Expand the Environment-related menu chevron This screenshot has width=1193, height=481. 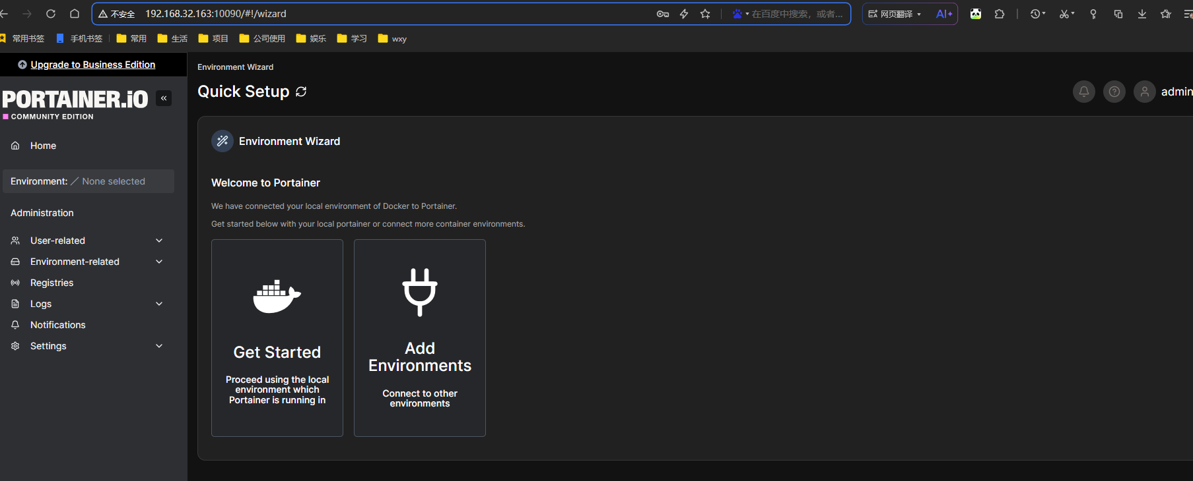pos(159,262)
